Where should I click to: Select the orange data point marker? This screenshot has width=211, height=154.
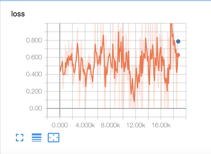(178, 55)
